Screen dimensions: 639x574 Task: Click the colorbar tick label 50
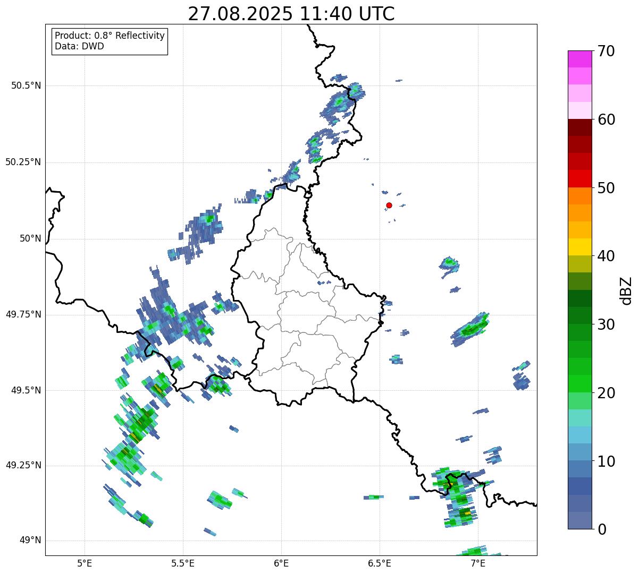pos(607,188)
